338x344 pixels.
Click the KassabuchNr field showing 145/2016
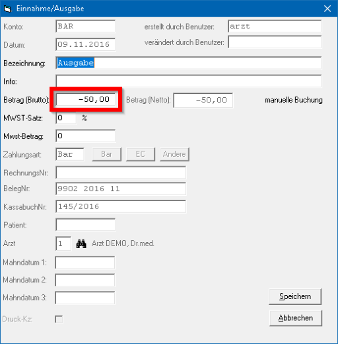coord(121,206)
